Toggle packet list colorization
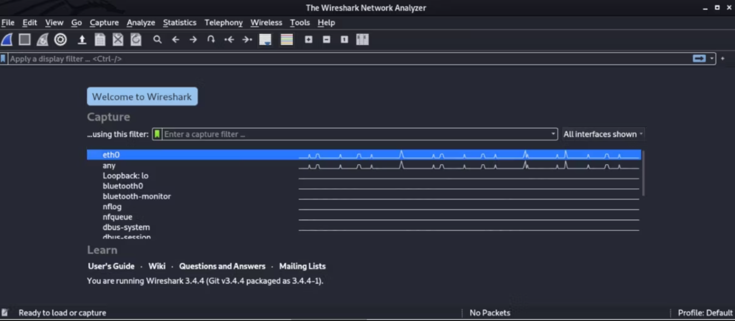This screenshot has height=321, width=735. (x=287, y=40)
